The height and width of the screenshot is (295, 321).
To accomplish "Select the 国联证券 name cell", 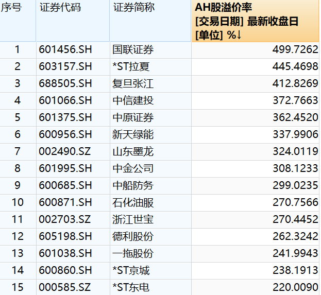I will [133, 49].
